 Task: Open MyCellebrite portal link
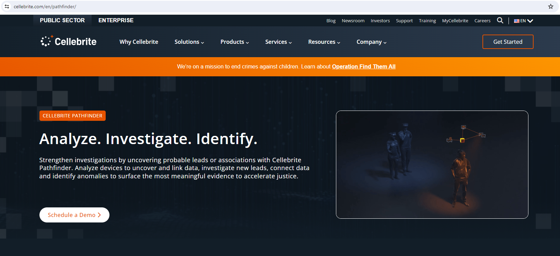point(455,21)
